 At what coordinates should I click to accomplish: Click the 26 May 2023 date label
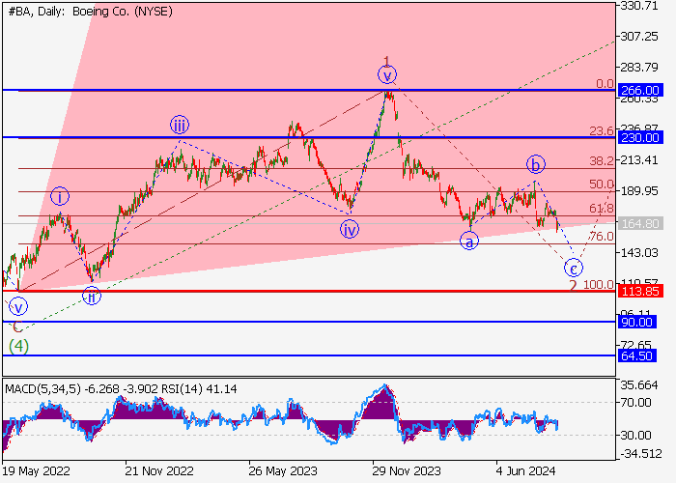283,471
